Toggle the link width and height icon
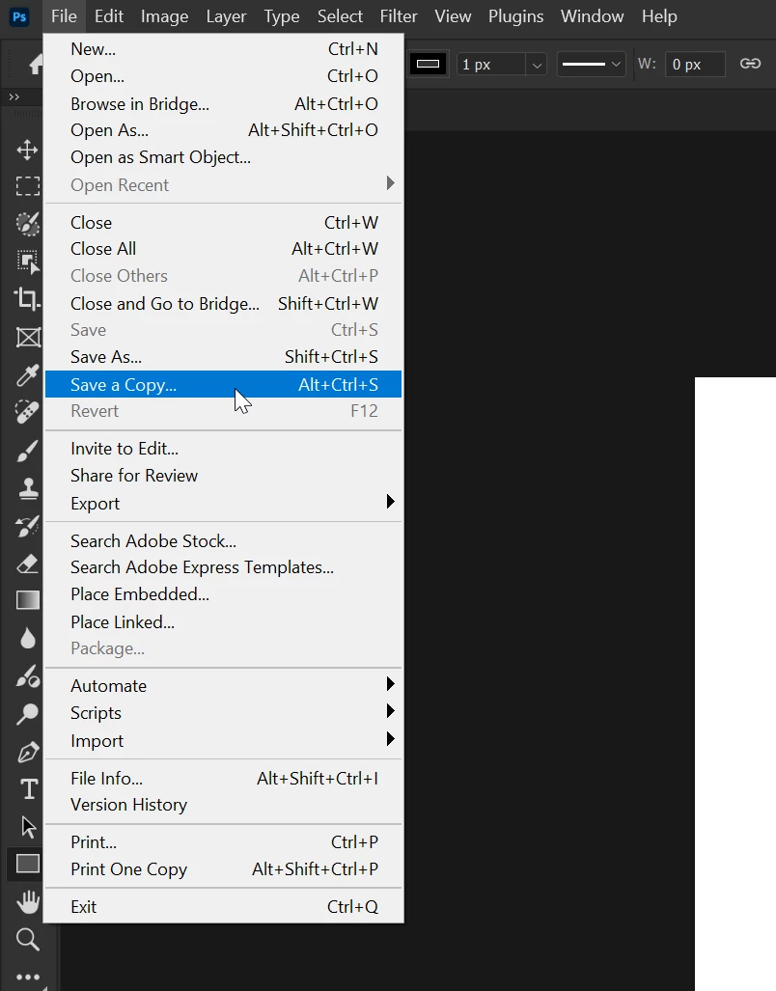This screenshot has height=991, width=776. point(750,63)
